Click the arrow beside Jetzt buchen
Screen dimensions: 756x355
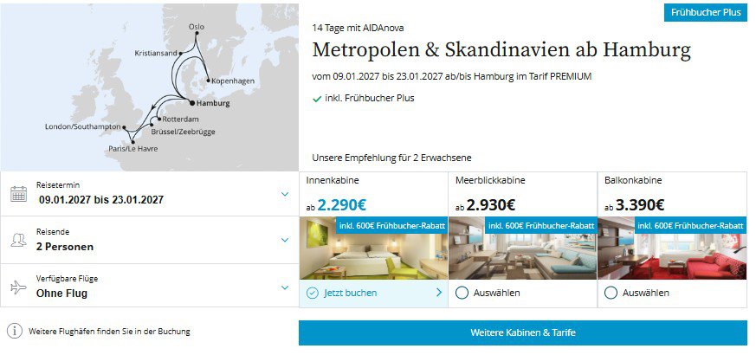pos(438,293)
